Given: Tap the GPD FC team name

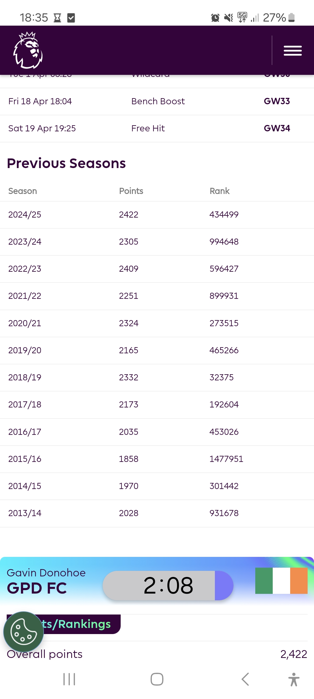Looking at the screenshot, I should coord(37,588).
